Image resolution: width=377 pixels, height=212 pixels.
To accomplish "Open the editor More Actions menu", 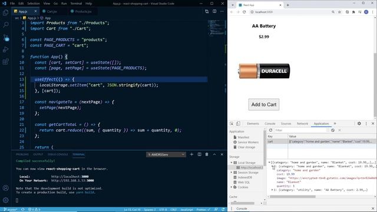I will 222,11.
